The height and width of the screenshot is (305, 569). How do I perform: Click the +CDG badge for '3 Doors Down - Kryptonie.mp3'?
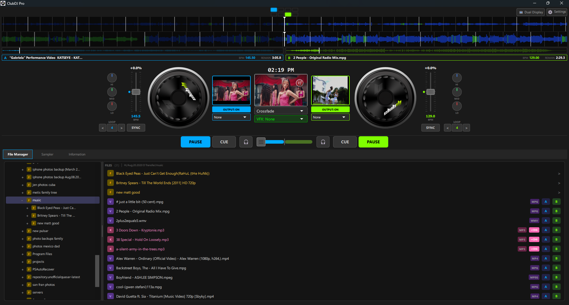coord(534,230)
